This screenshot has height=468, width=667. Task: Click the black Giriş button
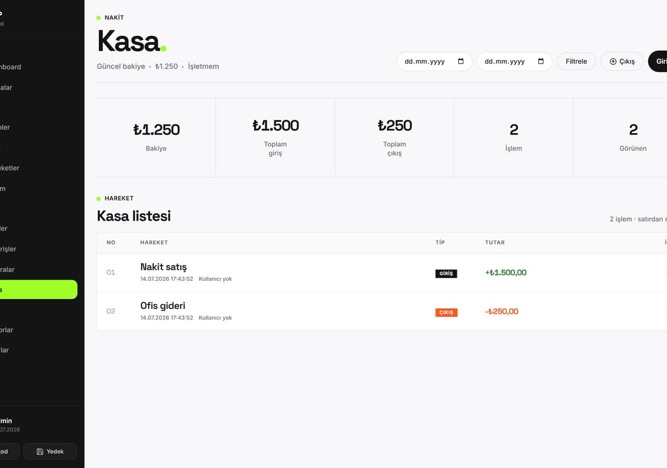point(658,61)
